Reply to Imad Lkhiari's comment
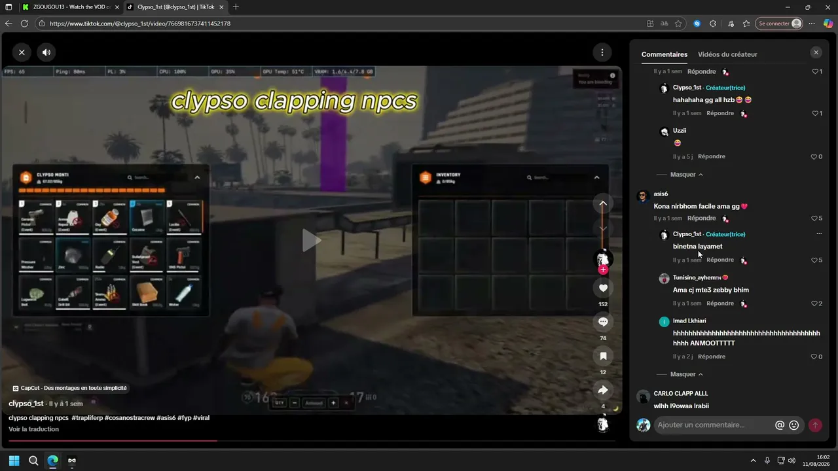This screenshot has width=838, height=471. (x=712, y=357)
